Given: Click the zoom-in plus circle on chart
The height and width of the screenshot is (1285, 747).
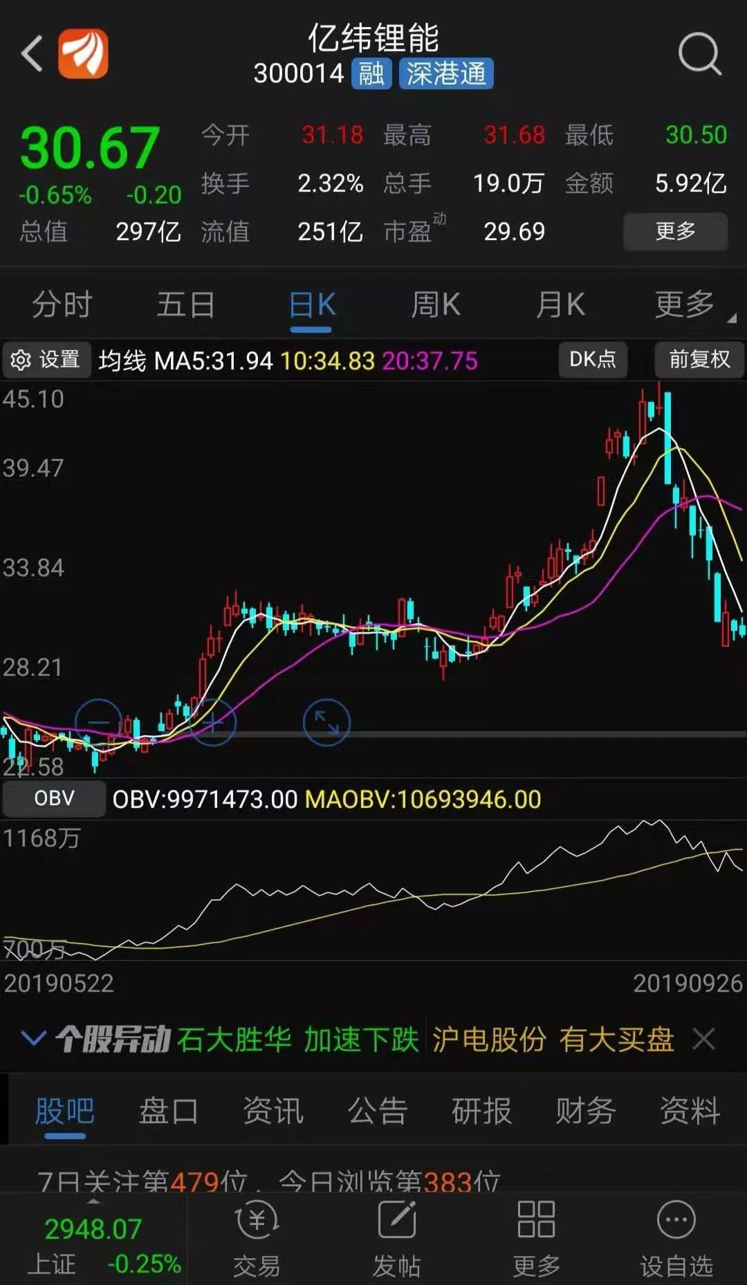Looking at the screenshot, I should (x=213, y=723).
